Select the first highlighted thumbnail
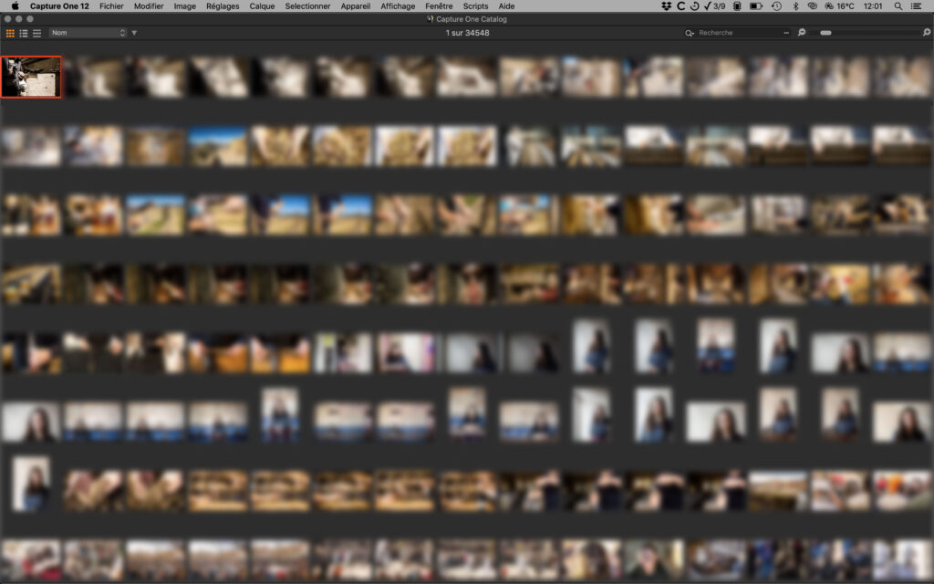934x584 pixels. (x=30, y=78)
